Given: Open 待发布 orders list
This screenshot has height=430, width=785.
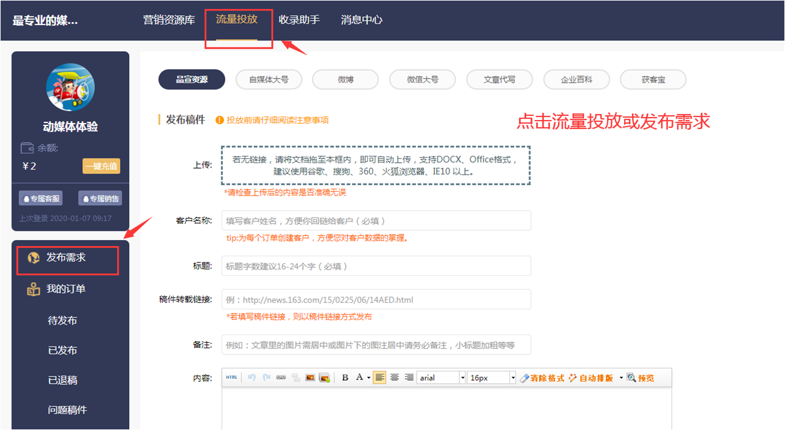Looking at the screenshot, I should [x=63, y=320].
